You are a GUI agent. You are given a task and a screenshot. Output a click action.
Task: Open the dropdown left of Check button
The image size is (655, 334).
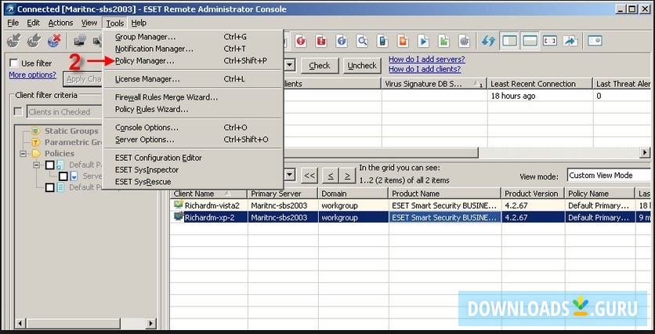pyautogui.click(x=289, y=65)
